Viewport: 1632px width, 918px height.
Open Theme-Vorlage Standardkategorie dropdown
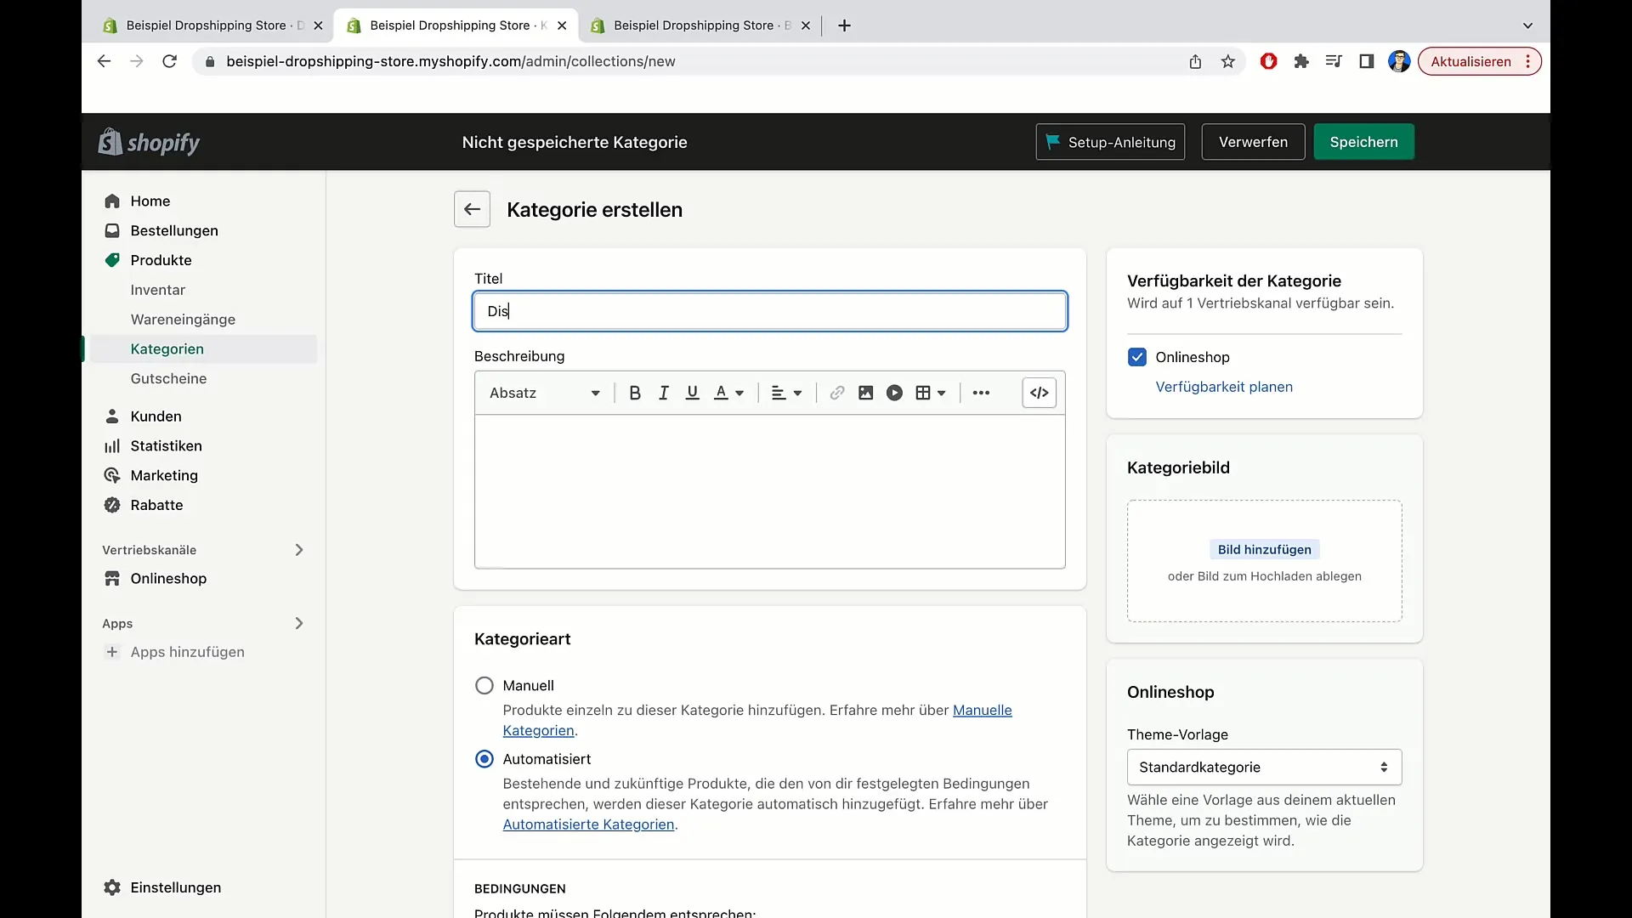pos(1264,767)
